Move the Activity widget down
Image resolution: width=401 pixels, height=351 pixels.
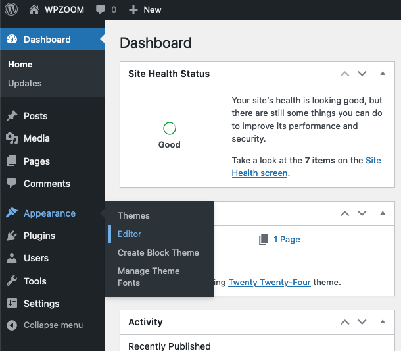[362, 322]
